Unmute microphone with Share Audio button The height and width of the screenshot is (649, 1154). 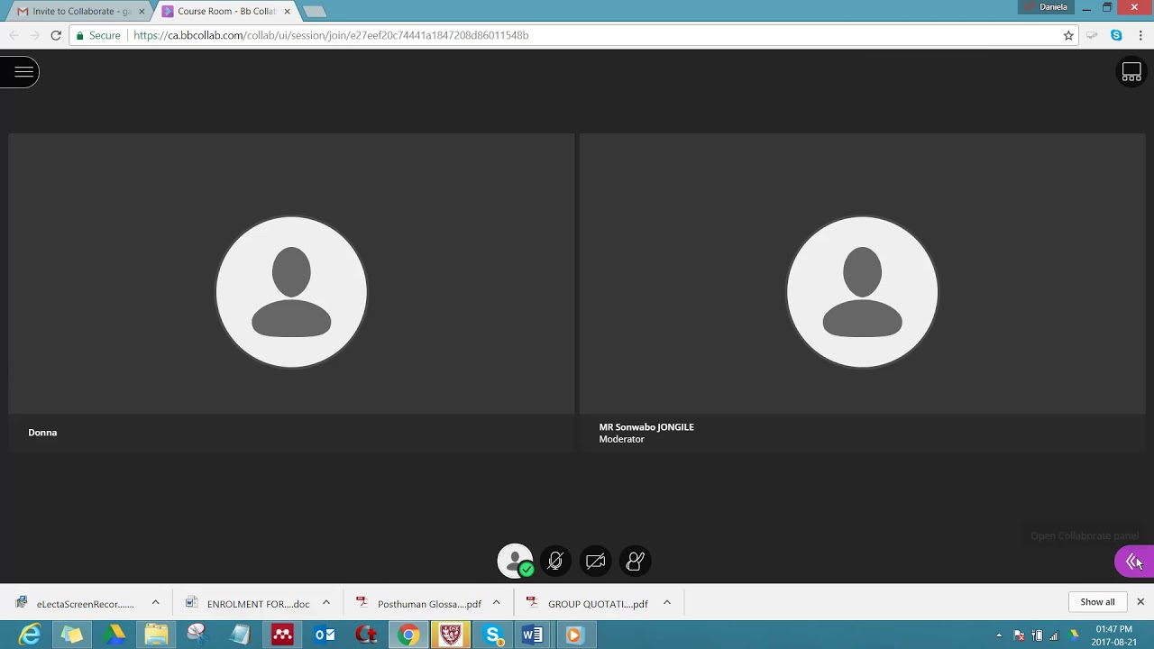555,562
